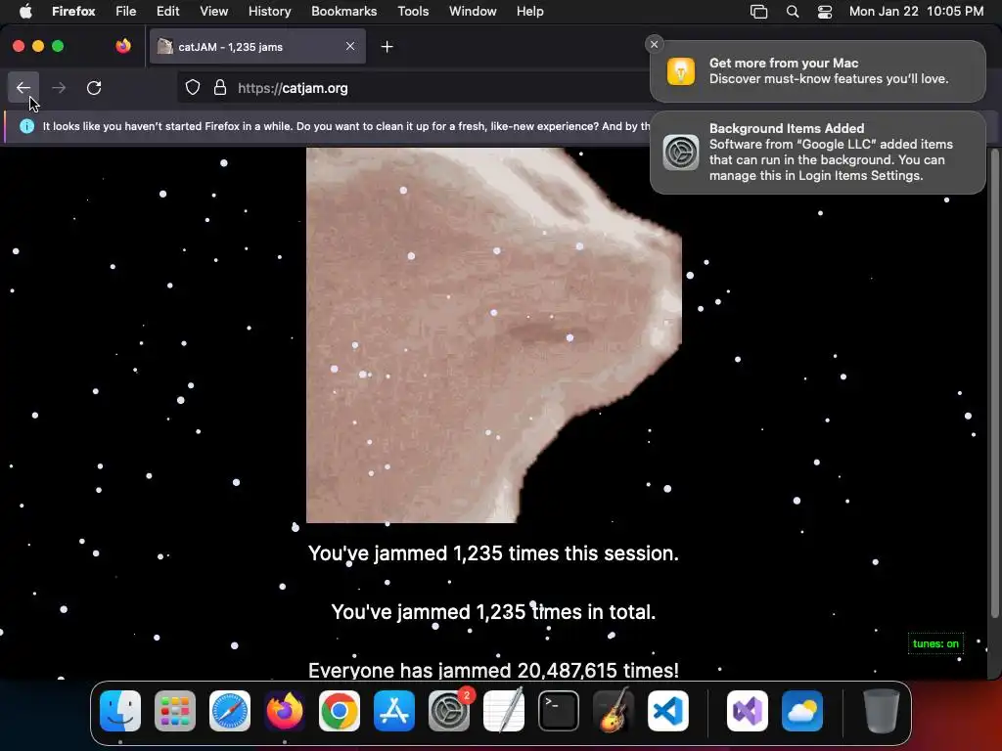The width and height of the screenshot is (1002, 751).
Task: Open the Apple menu
Action: pos(25,11)
